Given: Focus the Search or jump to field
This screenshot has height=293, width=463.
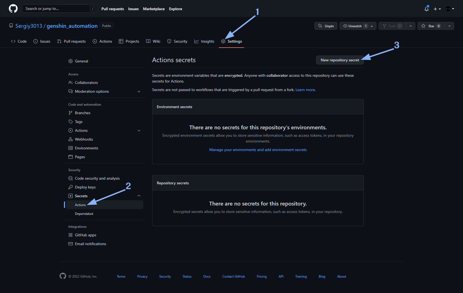Looking at the screenshot, I should click(x=59, y=9).
